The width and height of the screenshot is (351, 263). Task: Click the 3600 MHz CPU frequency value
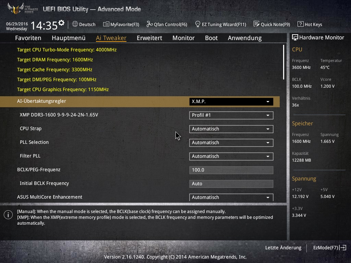click(x=301, y=67)
